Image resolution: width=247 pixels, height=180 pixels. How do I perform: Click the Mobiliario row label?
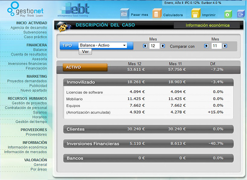pyautogui.click(x=75, y=99)
